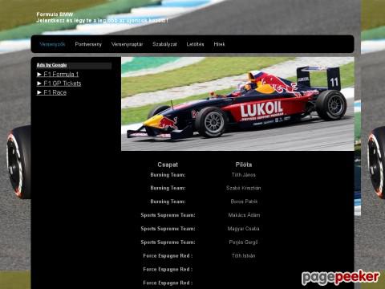Open the Letöltés menu item
Image resolution: width=385 pixels, height=289 pixels.
click(x=195, y=44)
